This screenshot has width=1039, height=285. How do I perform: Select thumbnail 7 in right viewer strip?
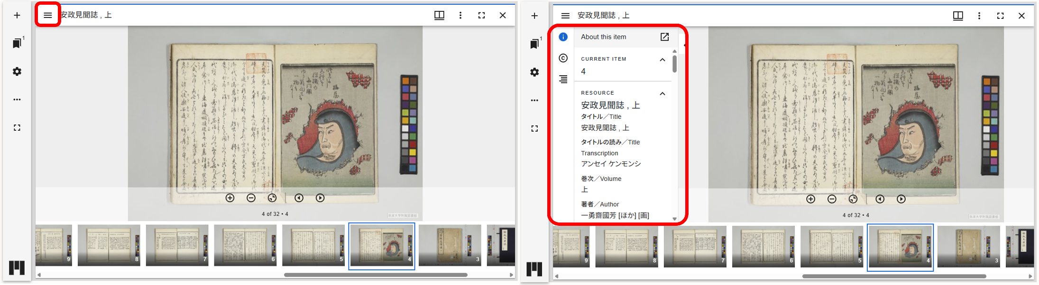click(x=695, y=246)
